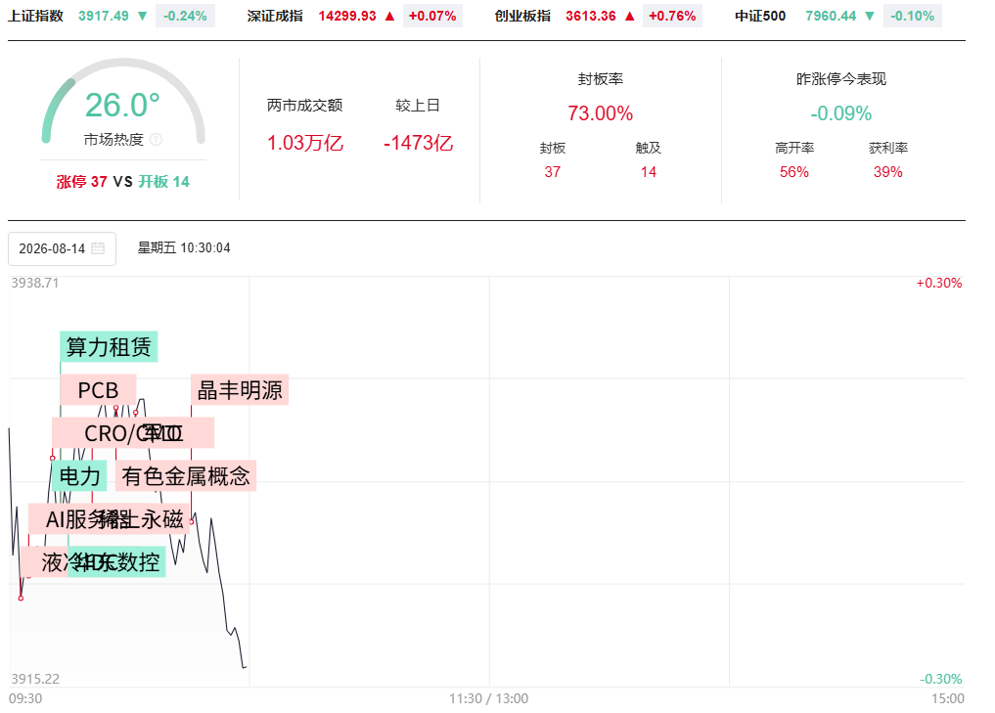This screenshot has height=713, width=995.
Task: Open the 2026-08-14 date picker
Action: [x=63, y=248]
